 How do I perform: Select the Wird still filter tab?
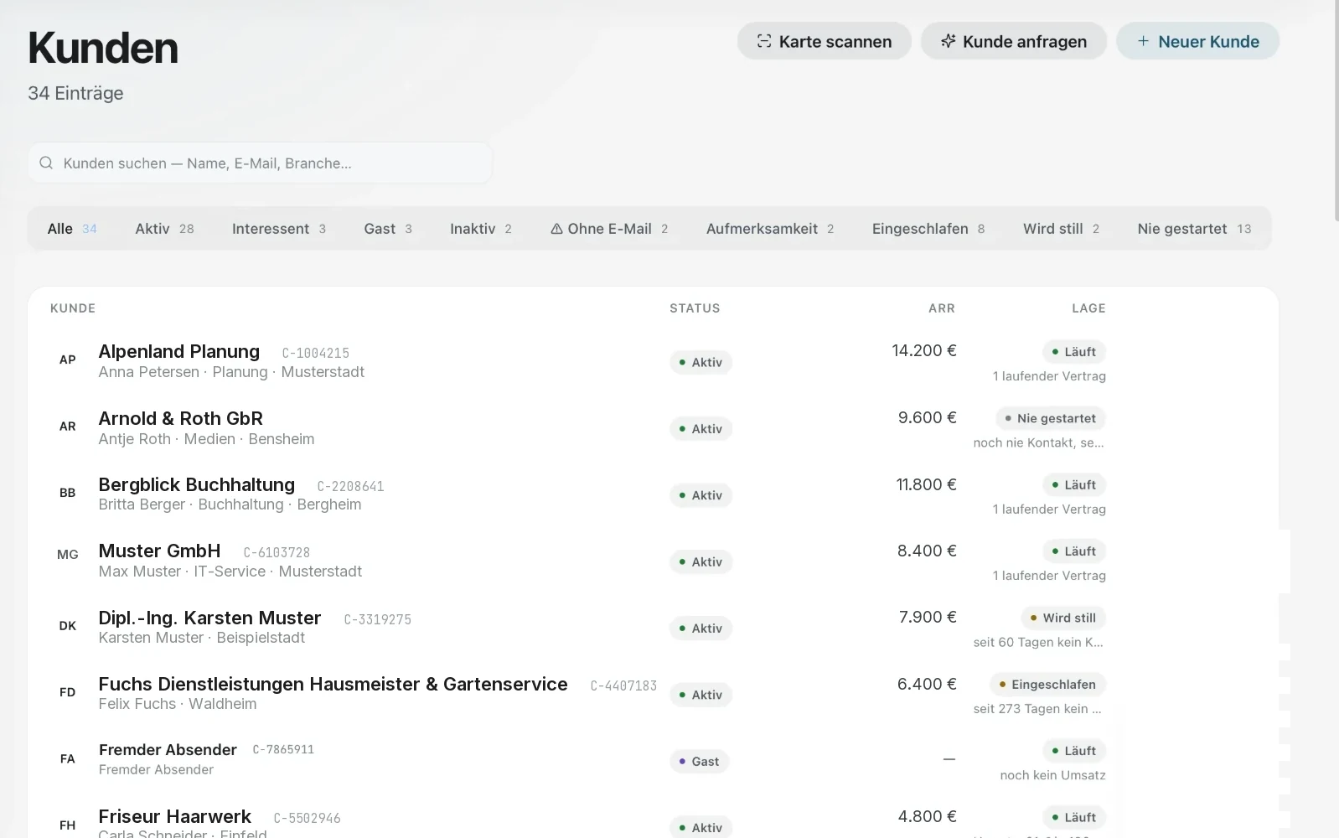click(1061, 229)
